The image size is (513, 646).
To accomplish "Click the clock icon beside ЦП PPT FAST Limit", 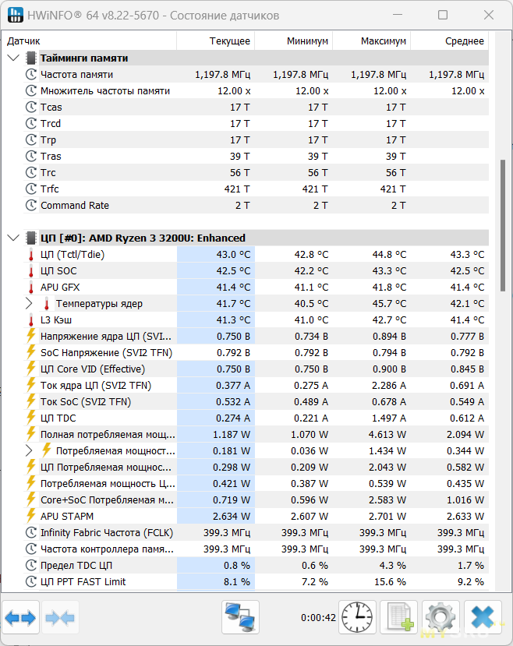I will tap(31, 581).
